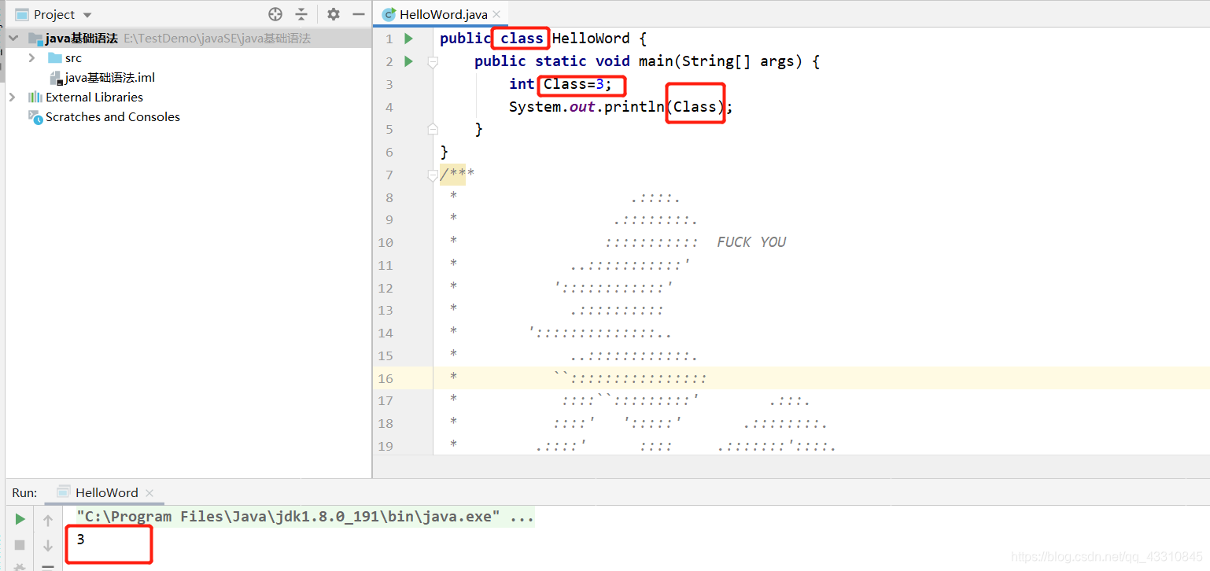Click the output 3 in console
This screenshot has width=1210, height=571.
coord(80,540)
